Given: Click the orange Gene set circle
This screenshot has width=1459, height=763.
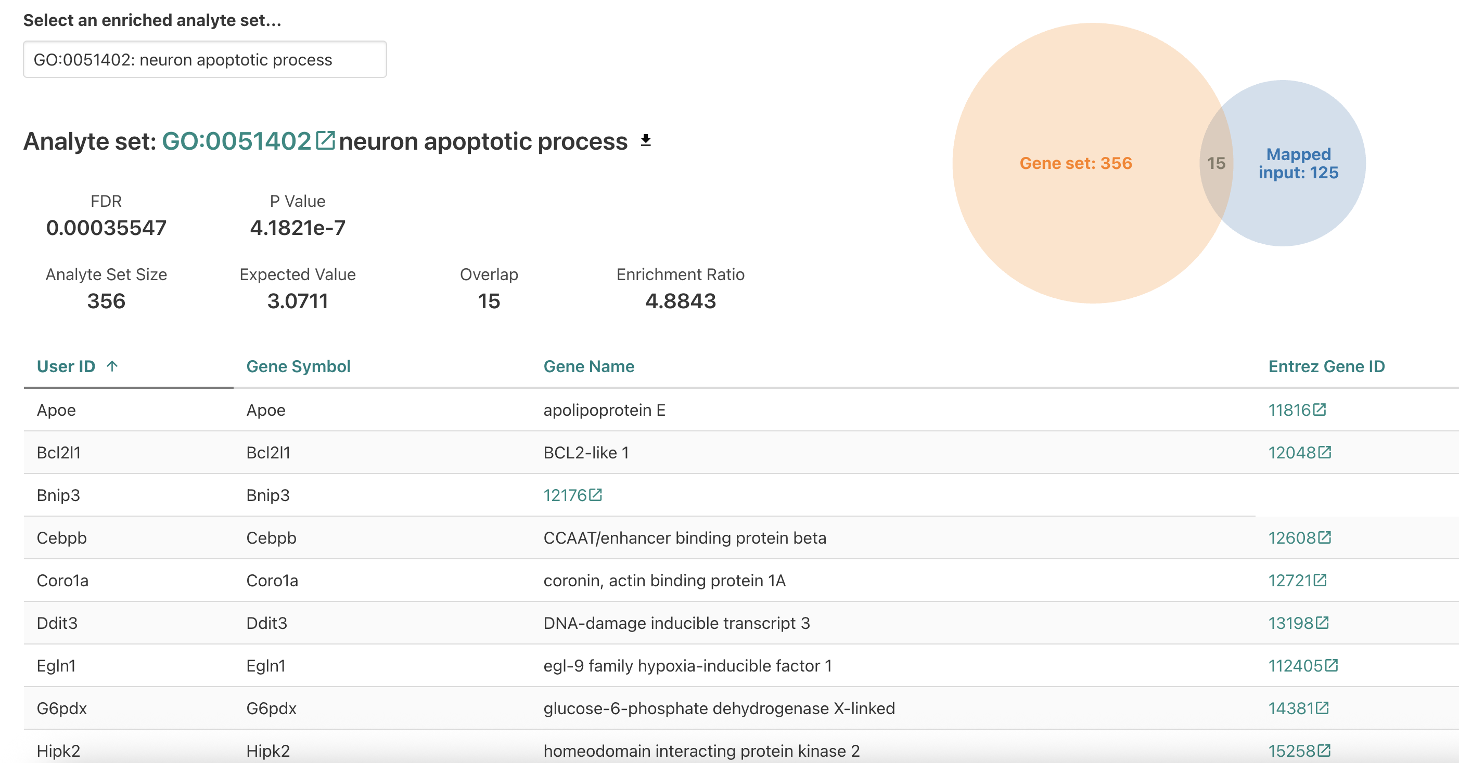Looking at the screenshot, I should tap(1076, 164).
